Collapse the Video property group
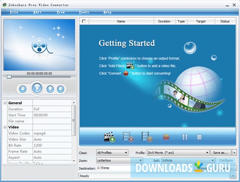This screenshot has height=182, width=240. [x=5, y=127]
